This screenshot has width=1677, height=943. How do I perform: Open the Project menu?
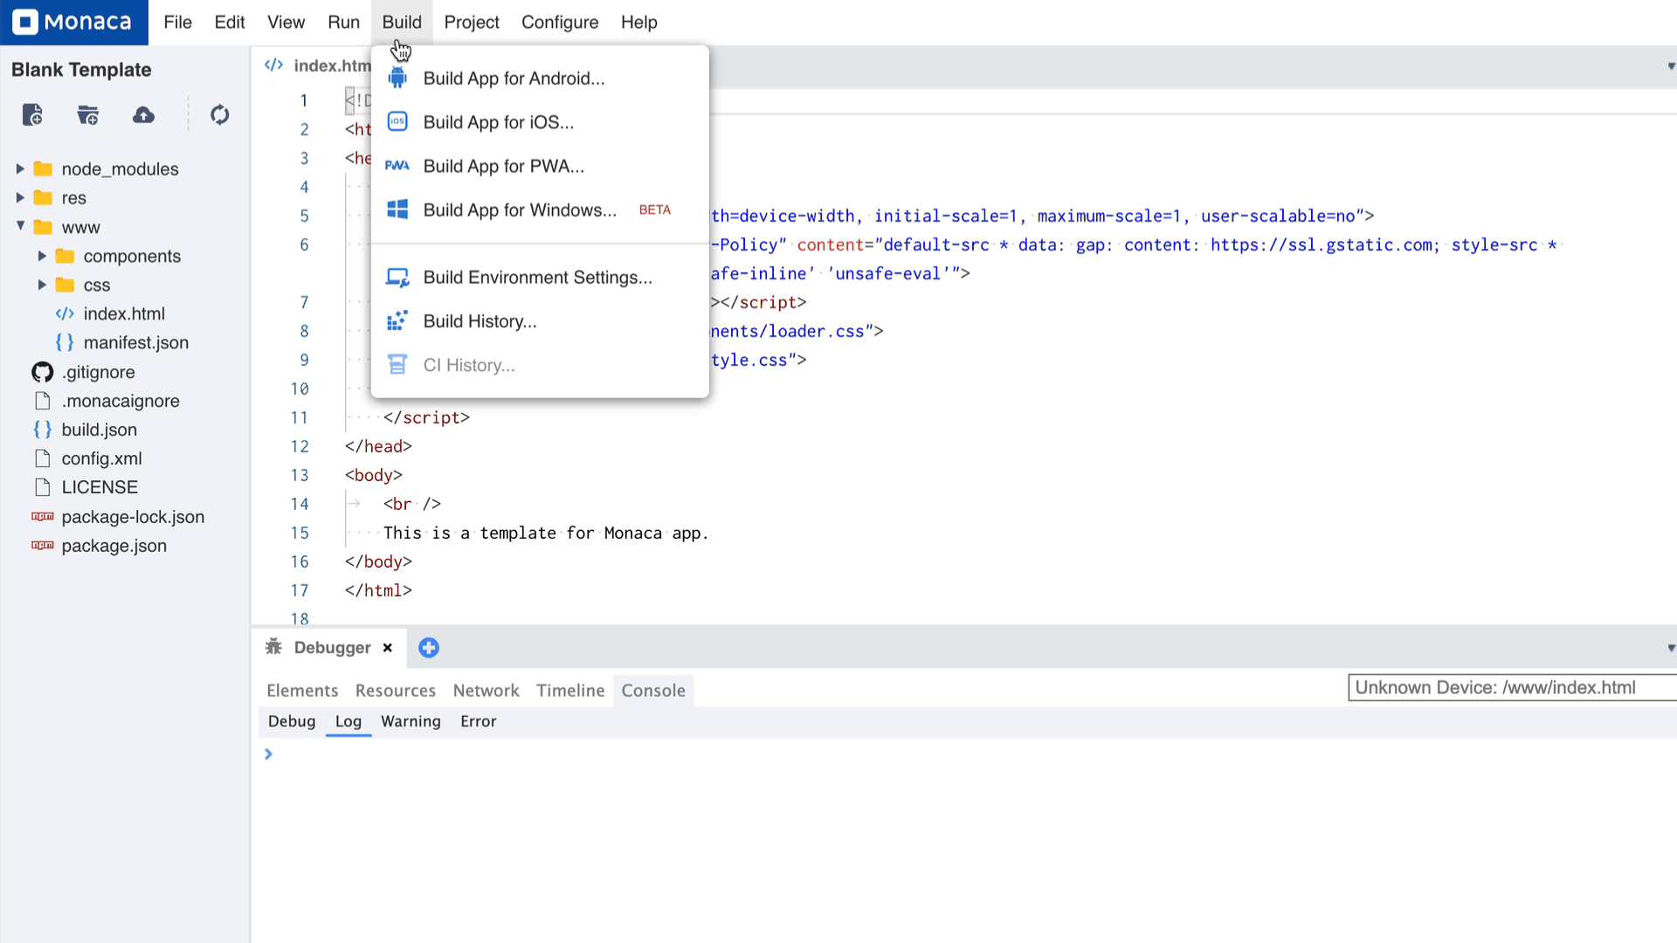tap(472, 22)
